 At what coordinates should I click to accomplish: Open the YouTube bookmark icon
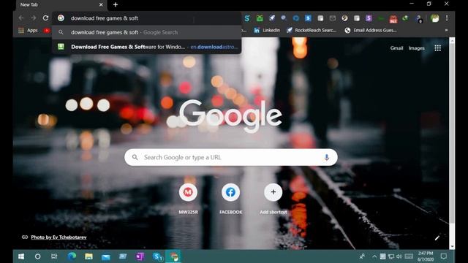click(x=47, y=31)
